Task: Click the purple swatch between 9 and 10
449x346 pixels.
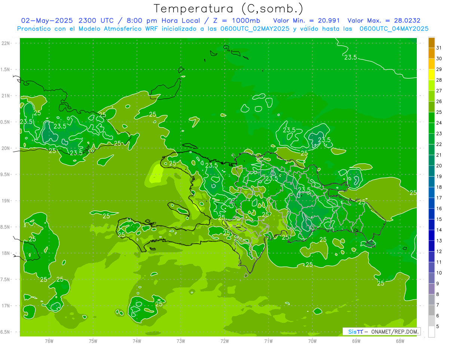Action: coord(431,278)
